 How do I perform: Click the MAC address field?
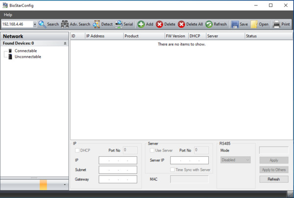[189, 179]
